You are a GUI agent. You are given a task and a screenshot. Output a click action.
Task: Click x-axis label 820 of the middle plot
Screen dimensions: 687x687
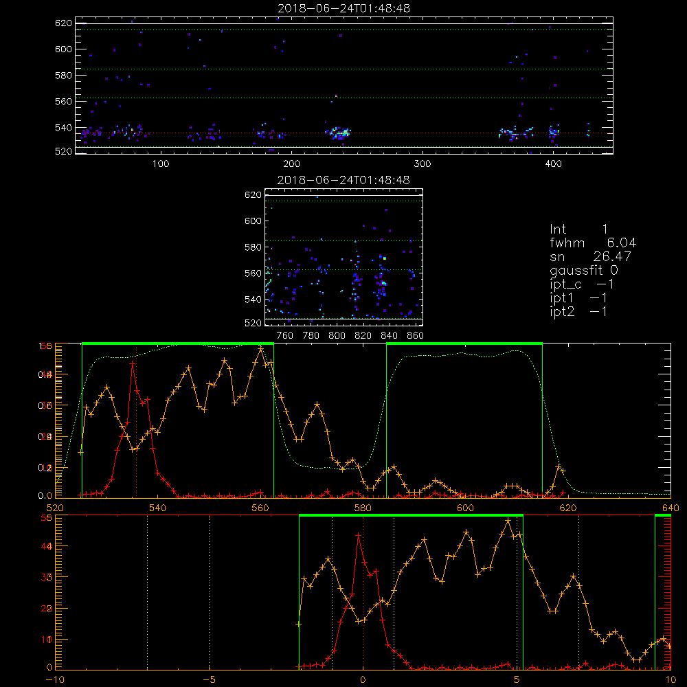click(x=363, y=336)
